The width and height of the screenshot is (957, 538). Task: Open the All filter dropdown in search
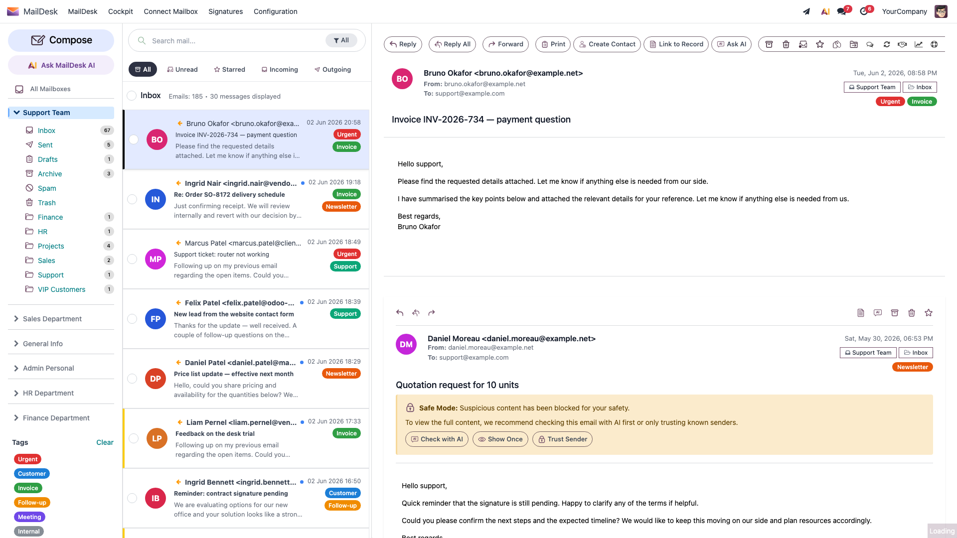tap(341, 40)
